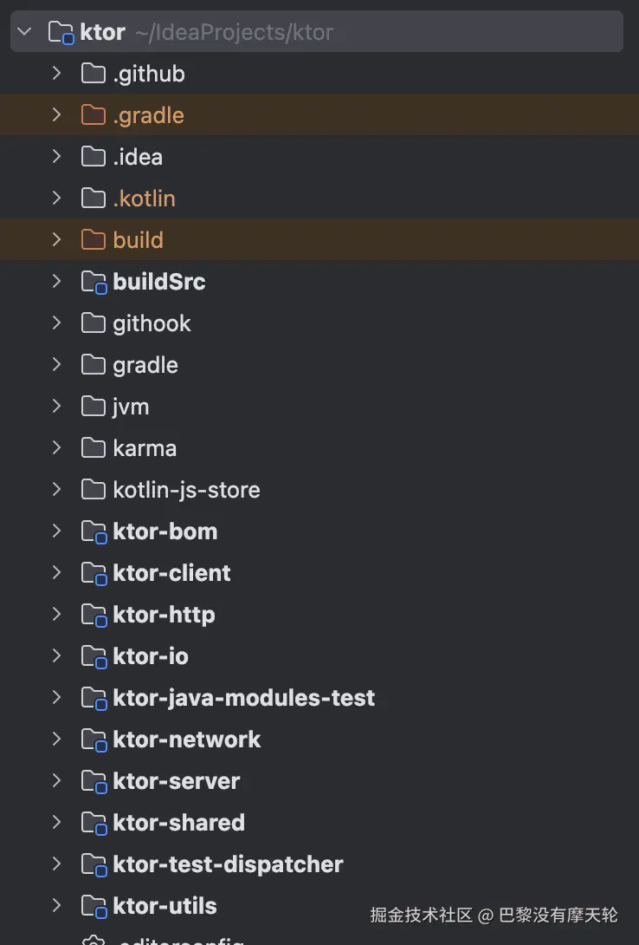Click the ktor-bom module folder icon
Screen dimensions: 639x945
coord(93,531)
